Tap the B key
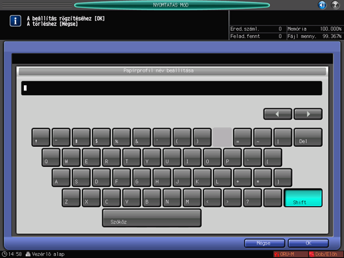This screenshot has width=344, height=258. [152, 198]
